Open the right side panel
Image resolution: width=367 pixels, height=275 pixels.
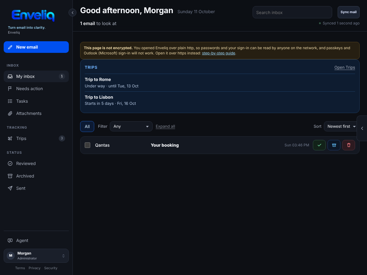tap(362, 128)
